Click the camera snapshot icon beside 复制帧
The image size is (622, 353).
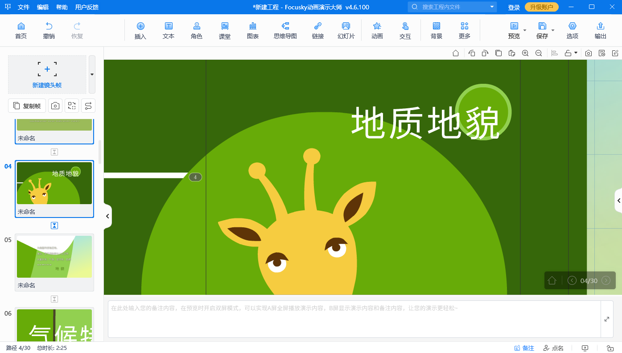(55, 106)
